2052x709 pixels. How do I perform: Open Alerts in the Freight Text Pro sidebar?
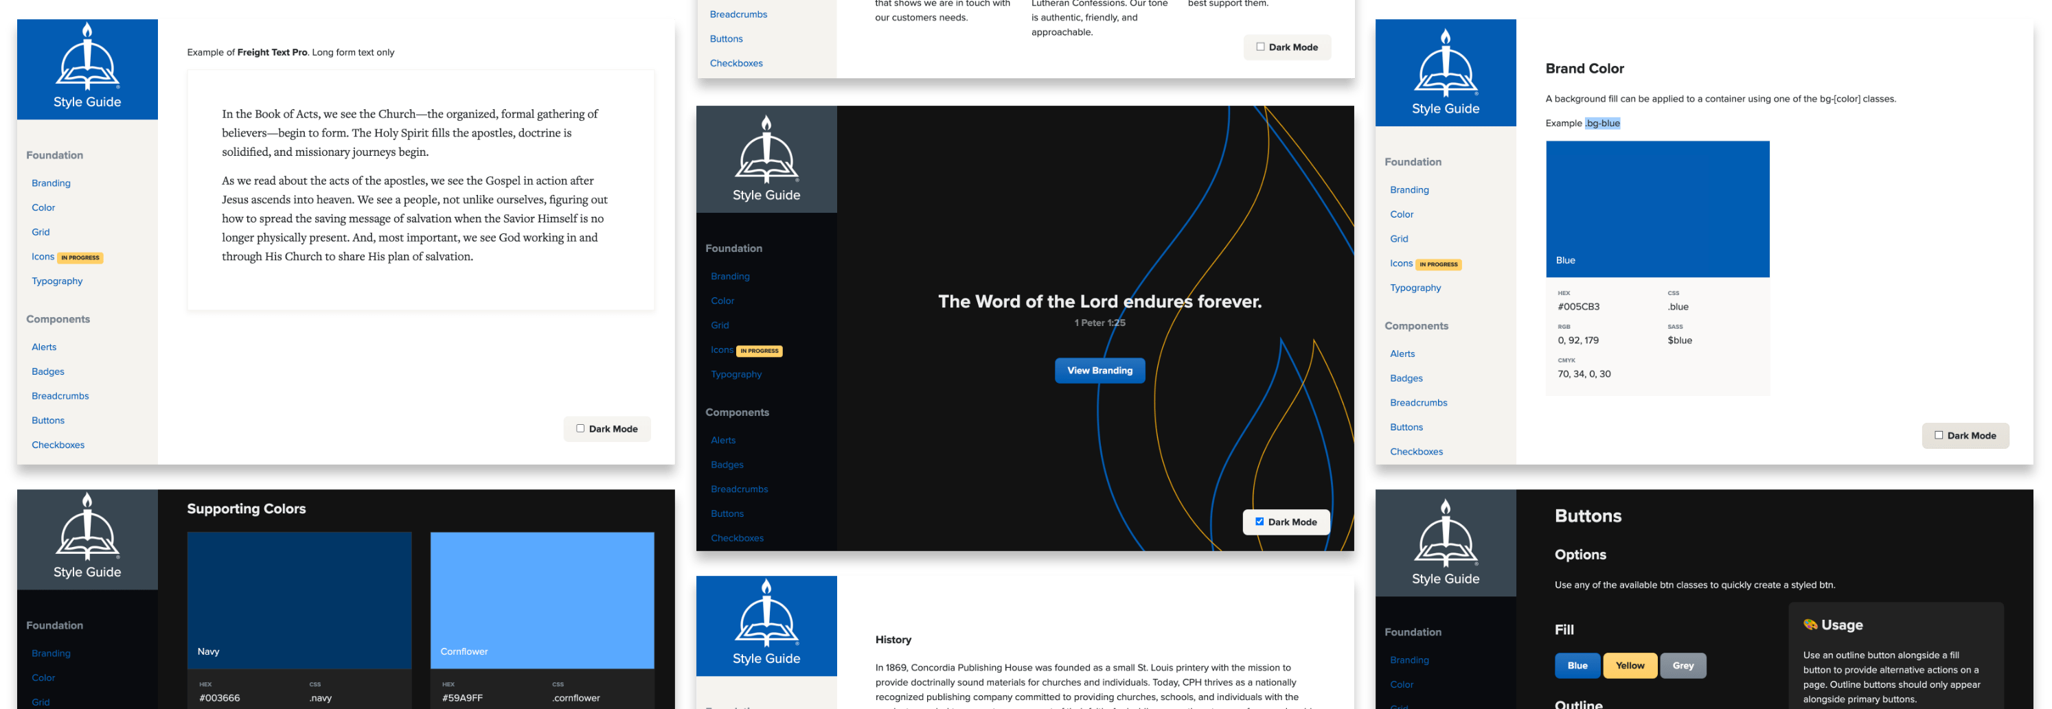click(x=44, y=347)
